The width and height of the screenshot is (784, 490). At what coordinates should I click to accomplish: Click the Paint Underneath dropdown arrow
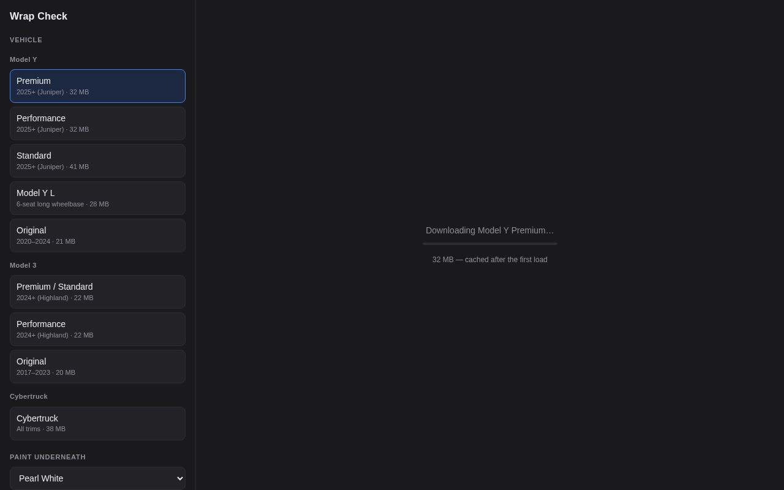[179, 478]
